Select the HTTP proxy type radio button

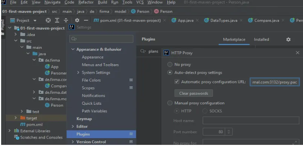coord(177,111)
